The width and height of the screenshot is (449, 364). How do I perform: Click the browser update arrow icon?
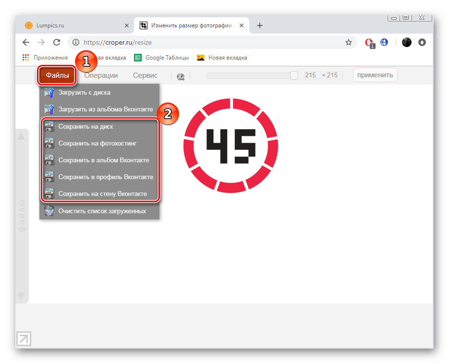click(422, 42)
